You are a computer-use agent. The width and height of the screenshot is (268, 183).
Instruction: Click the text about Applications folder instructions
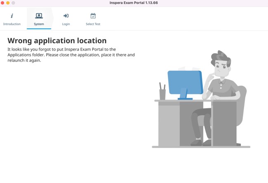click(71, 55)
